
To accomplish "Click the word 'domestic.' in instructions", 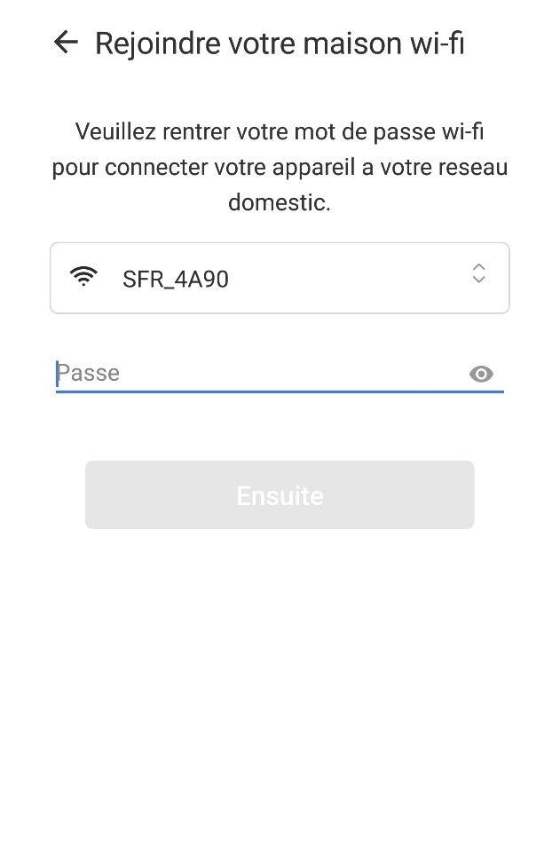I will (280, 202).
